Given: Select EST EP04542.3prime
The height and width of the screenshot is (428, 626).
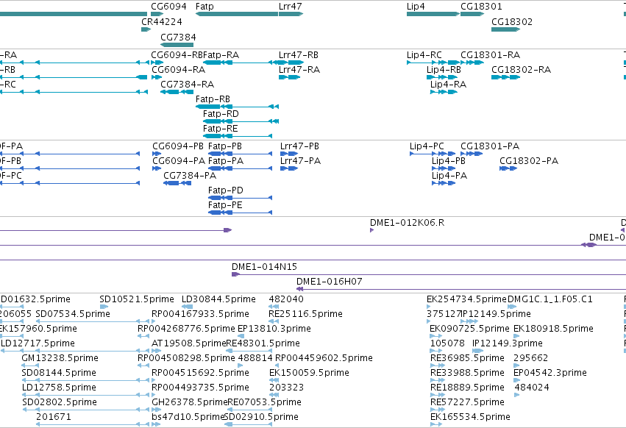Looking at the screenshot, I should (517, 380).
